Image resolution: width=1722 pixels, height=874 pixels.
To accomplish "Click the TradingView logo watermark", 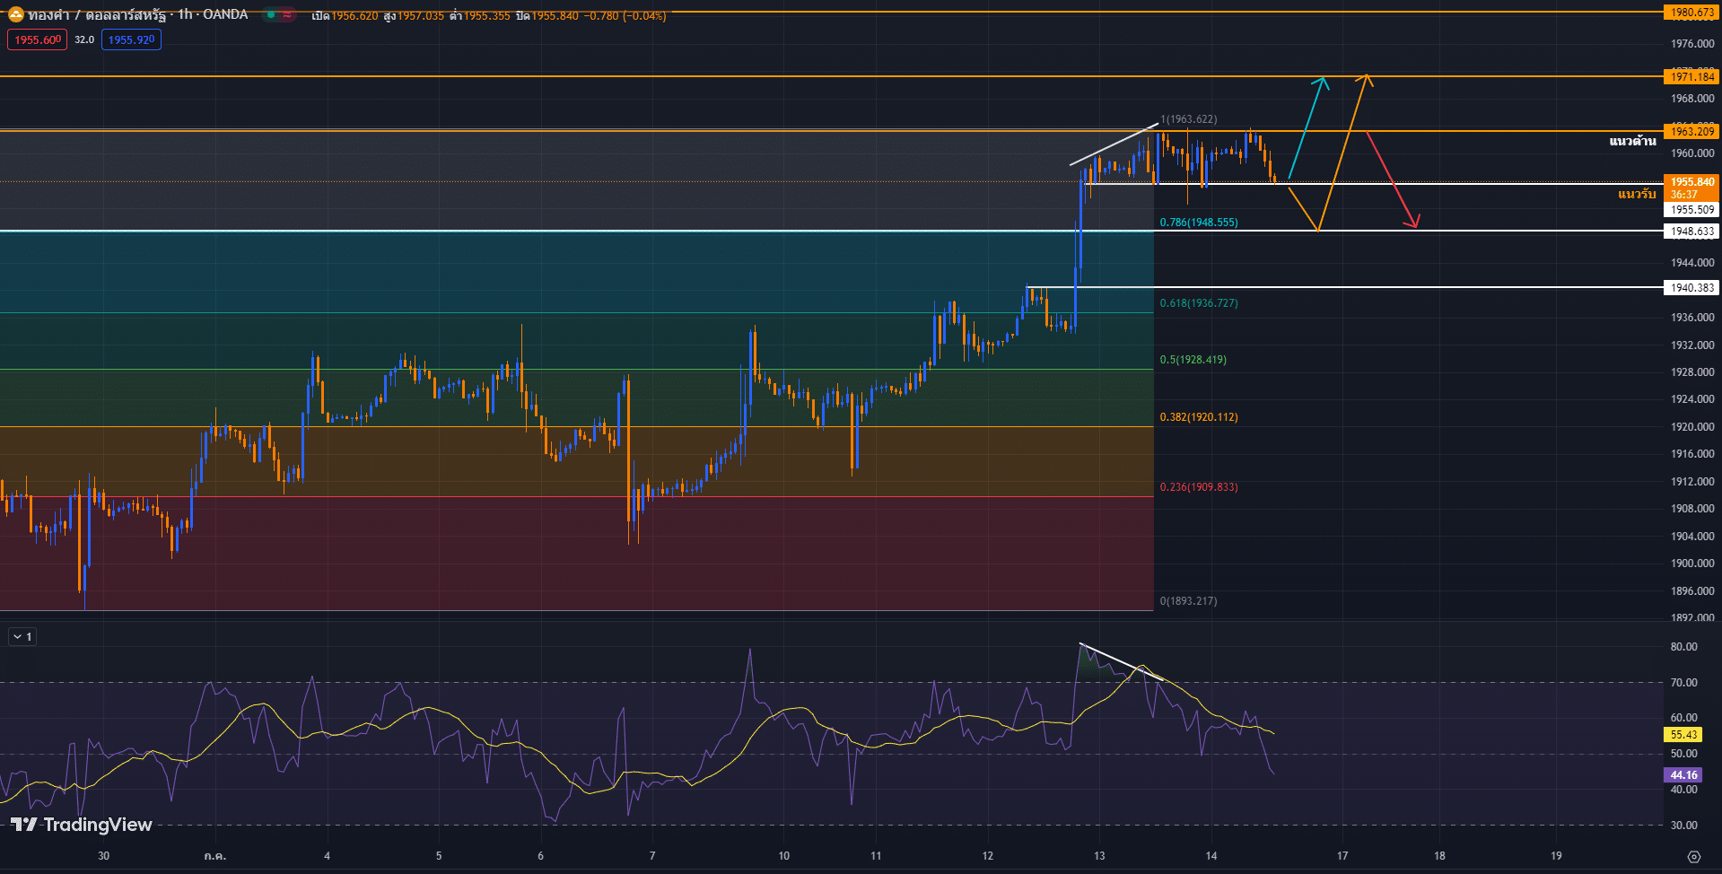I will (82, 825).
